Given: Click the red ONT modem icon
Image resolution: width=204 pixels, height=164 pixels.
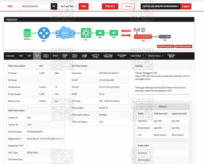Looking at the screenshot, I should (143, 37).
